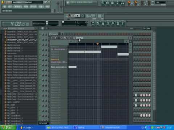This screenshot has height=130, width=174.
Task: Click the tempo display in the transport panel
Action: pos(91,16)
